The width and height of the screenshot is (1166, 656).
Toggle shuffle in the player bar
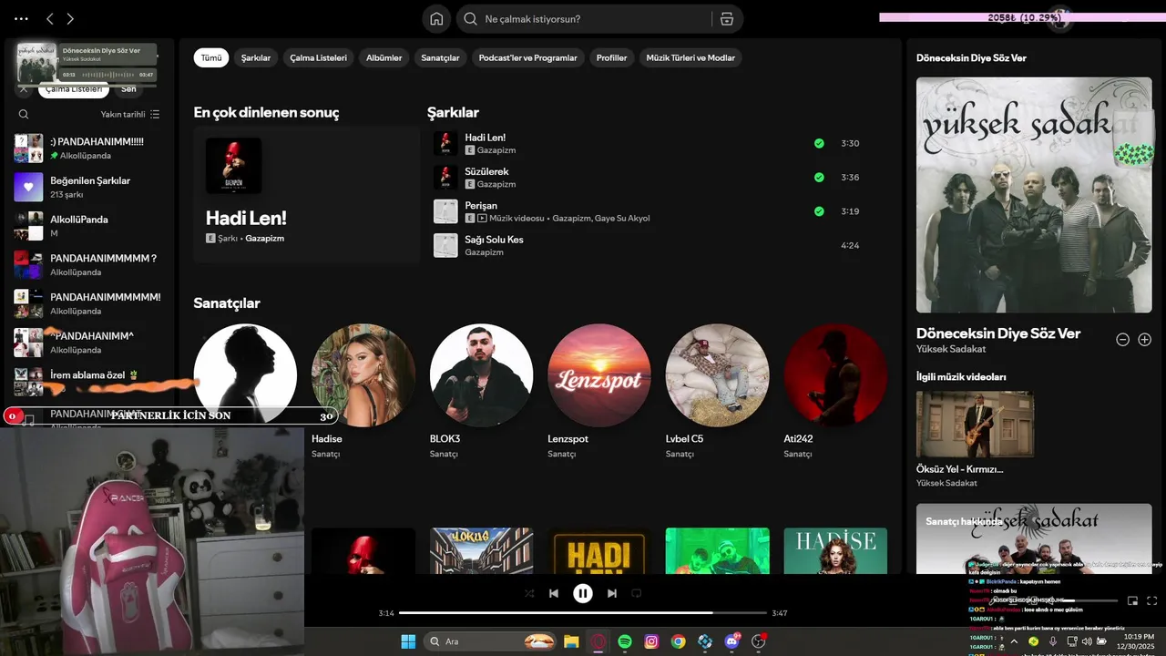[529, 593]
